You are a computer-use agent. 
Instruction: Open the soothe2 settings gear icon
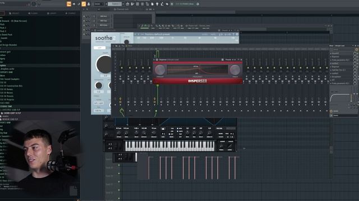[237, 35]
